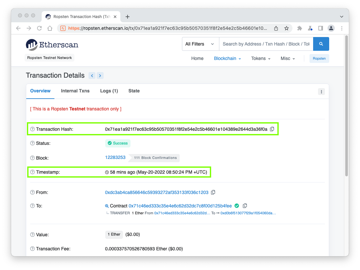Viewport: 360px width, 270px height.
Task: Click the page vertical scrollbar
Action: [347, 106]
